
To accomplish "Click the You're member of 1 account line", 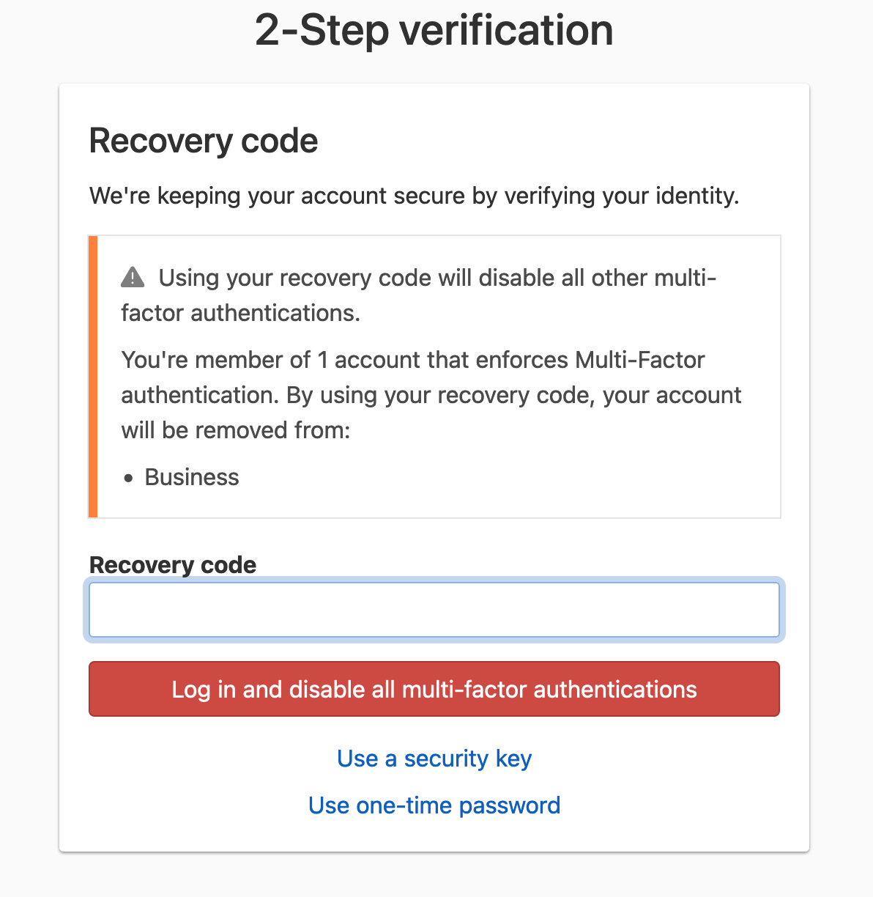I will 413,360.
